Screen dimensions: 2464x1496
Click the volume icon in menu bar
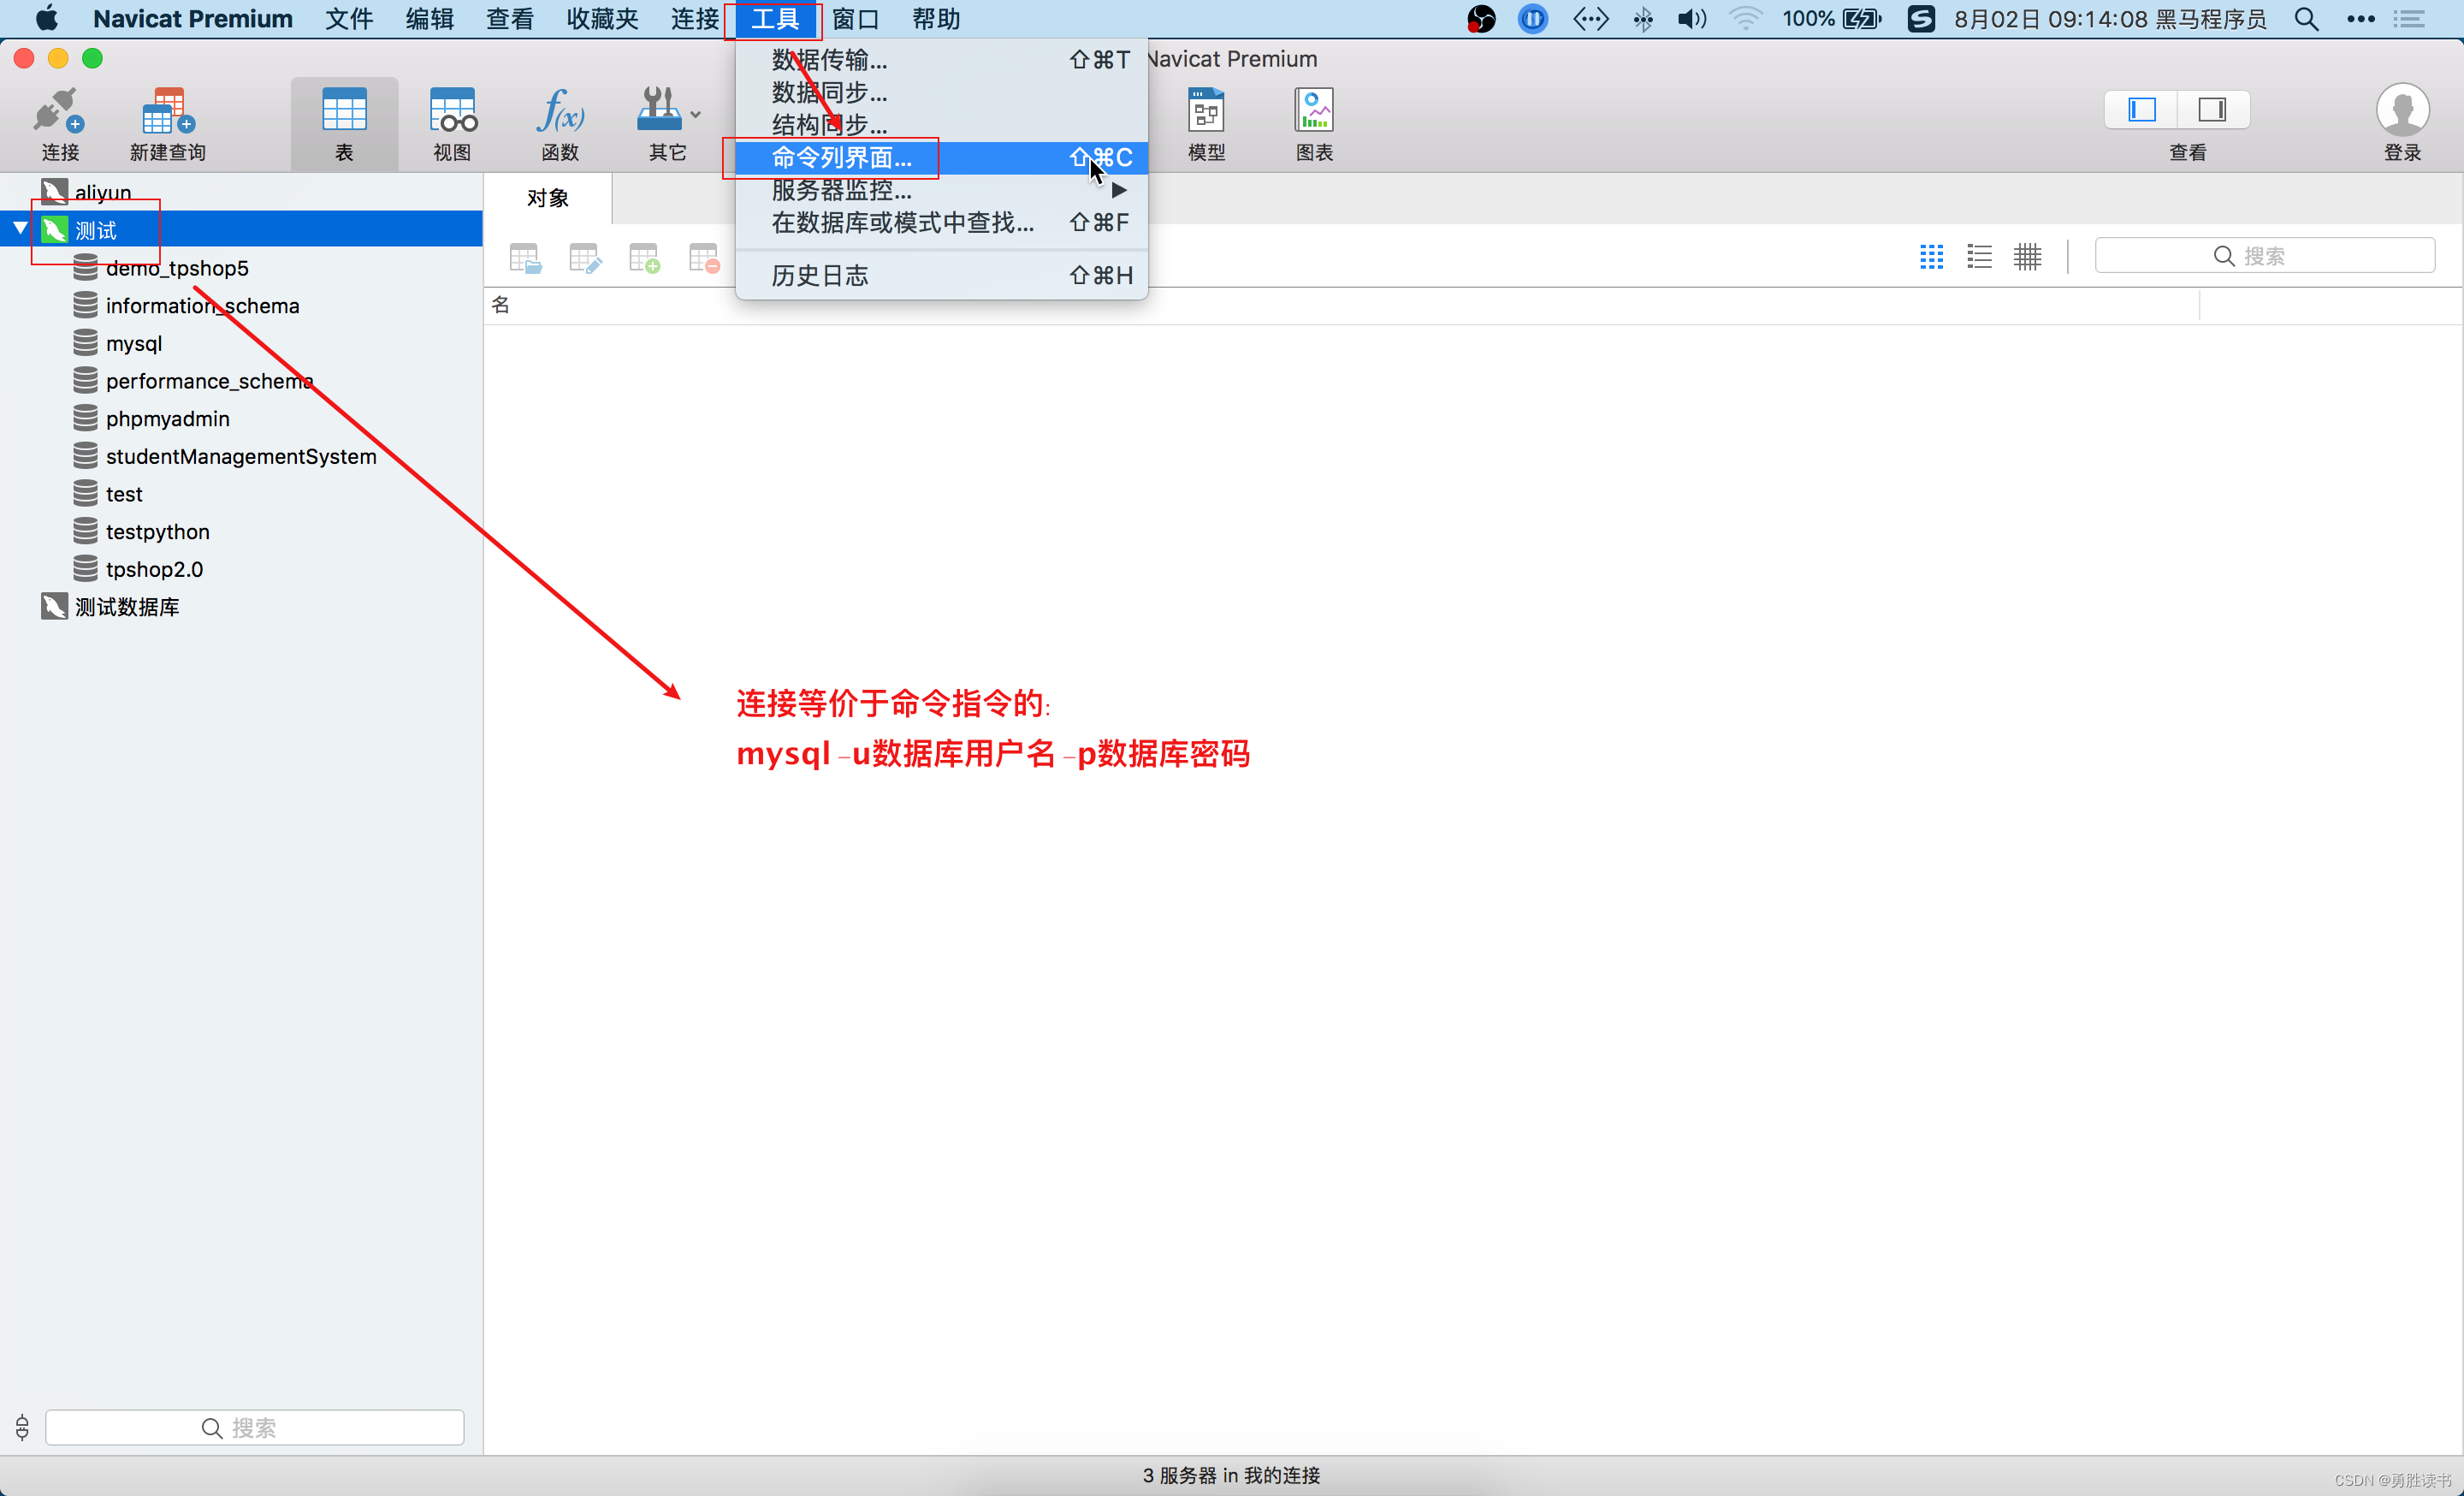(1692, 19)
